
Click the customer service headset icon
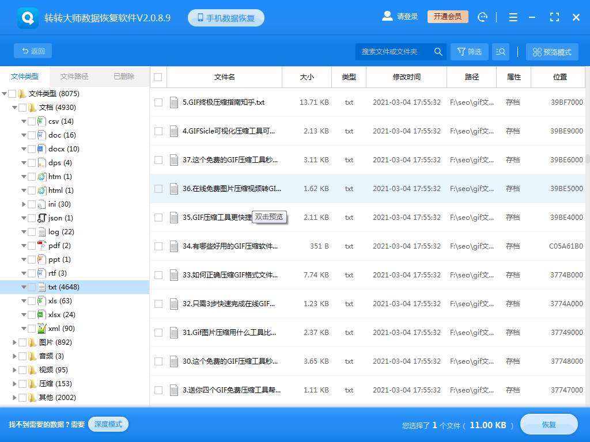click(482, 17)
